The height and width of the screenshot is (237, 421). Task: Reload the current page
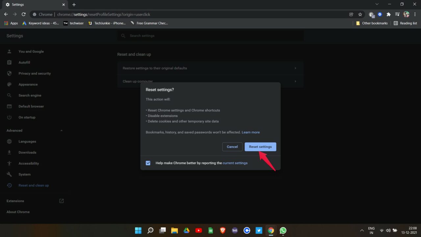pyautogui.click(x=24, y=14)
